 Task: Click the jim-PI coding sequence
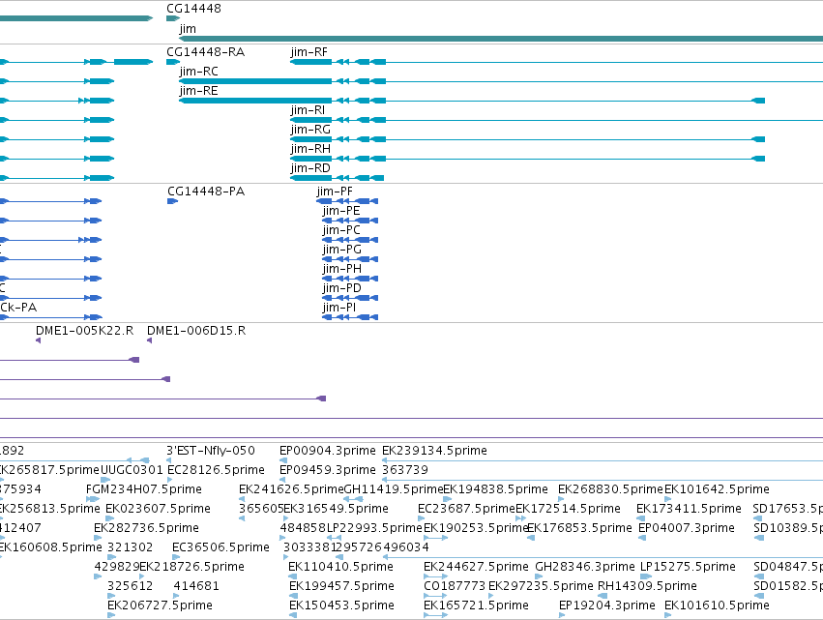click(x=350, y=317)
